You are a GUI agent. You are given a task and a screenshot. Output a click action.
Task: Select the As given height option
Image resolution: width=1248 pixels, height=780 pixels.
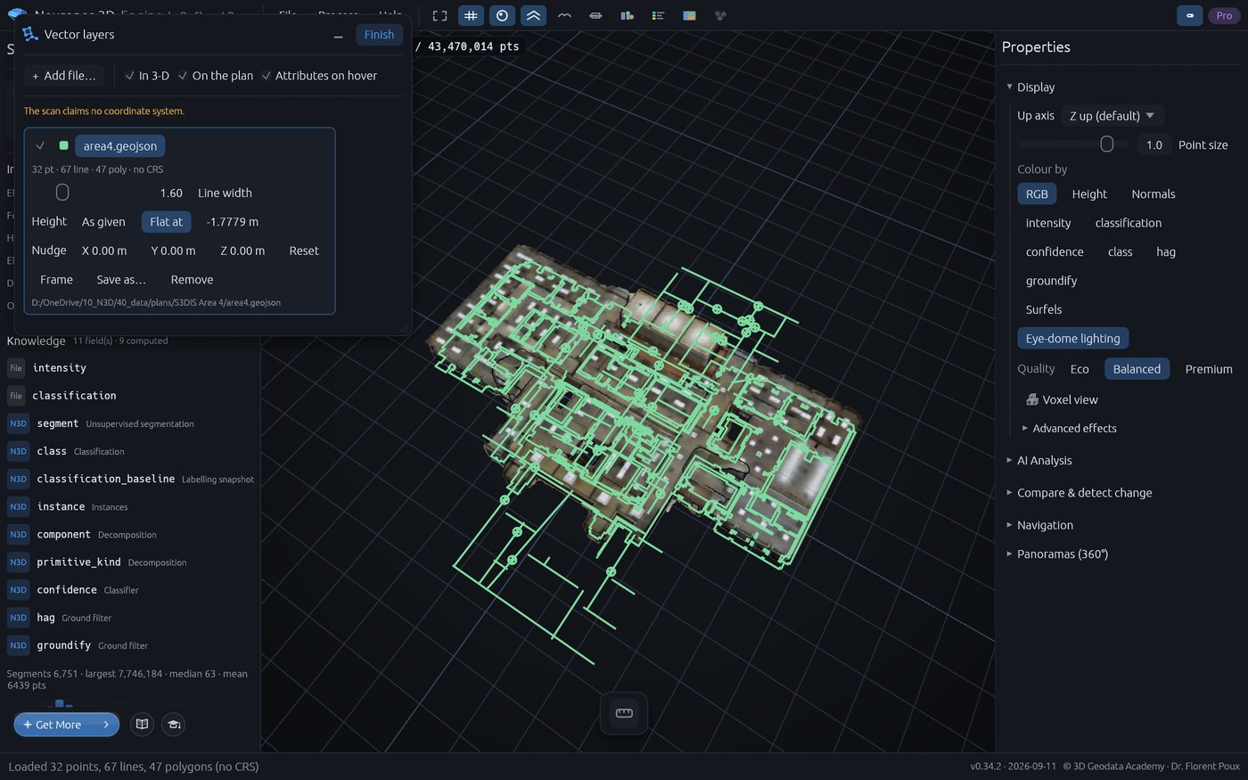[x=103, y=222]
